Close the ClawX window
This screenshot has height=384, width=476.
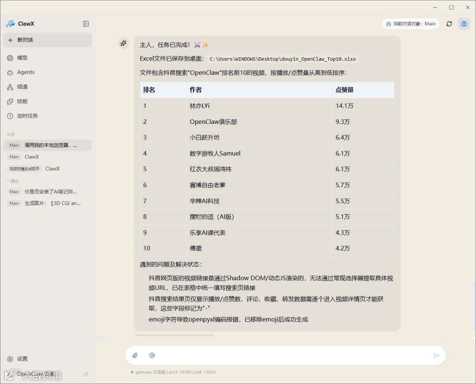468,7
